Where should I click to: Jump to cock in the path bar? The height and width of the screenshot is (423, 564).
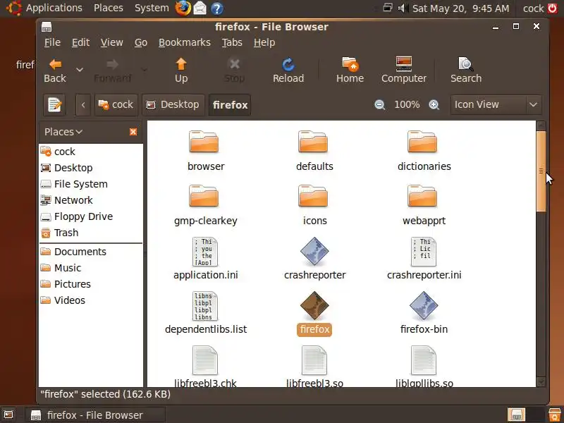(x=116, y=105)
